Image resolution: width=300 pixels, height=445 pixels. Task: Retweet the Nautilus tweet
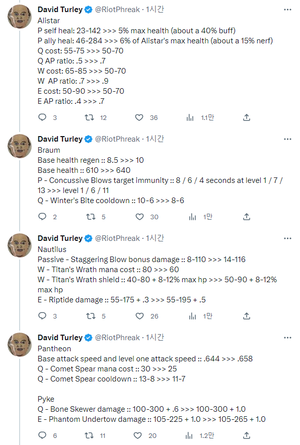91,316
